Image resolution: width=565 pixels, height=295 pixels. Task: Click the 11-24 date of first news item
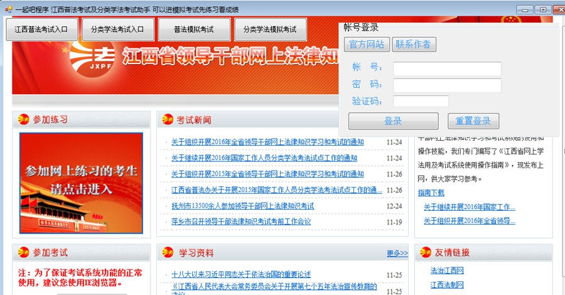(394, 142)
